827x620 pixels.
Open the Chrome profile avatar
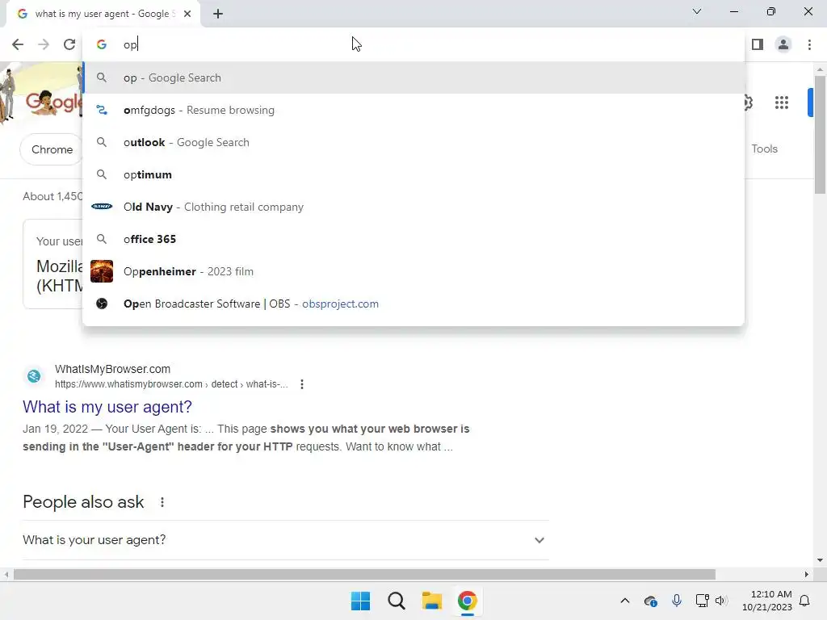pyautogui.click(x=783, y=44)
